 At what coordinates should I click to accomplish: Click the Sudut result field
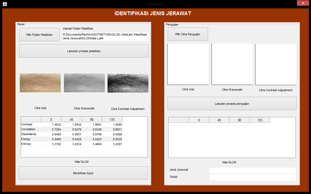click(x=252, y=177)
